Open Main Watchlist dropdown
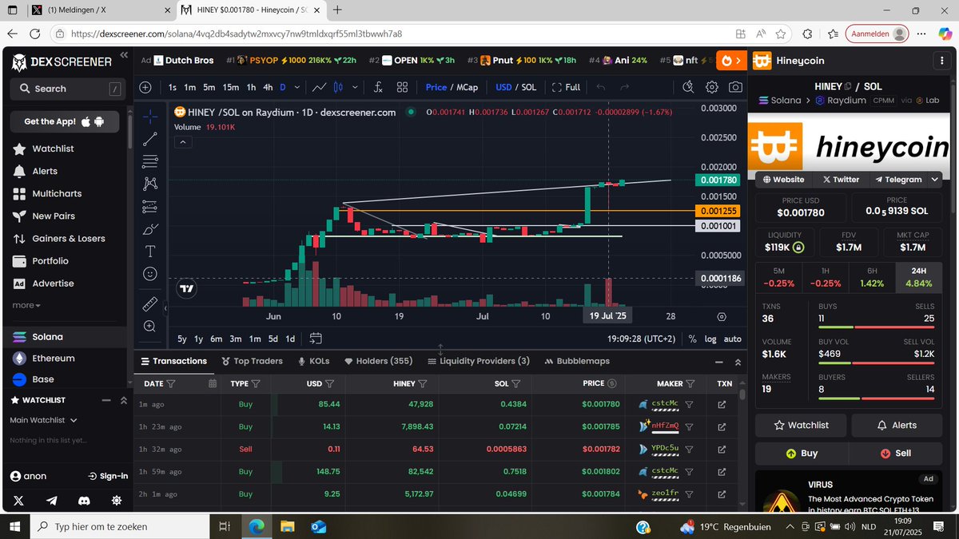This screenshot has width=959, height=539. pyautogui.click(x=43, y=420)
